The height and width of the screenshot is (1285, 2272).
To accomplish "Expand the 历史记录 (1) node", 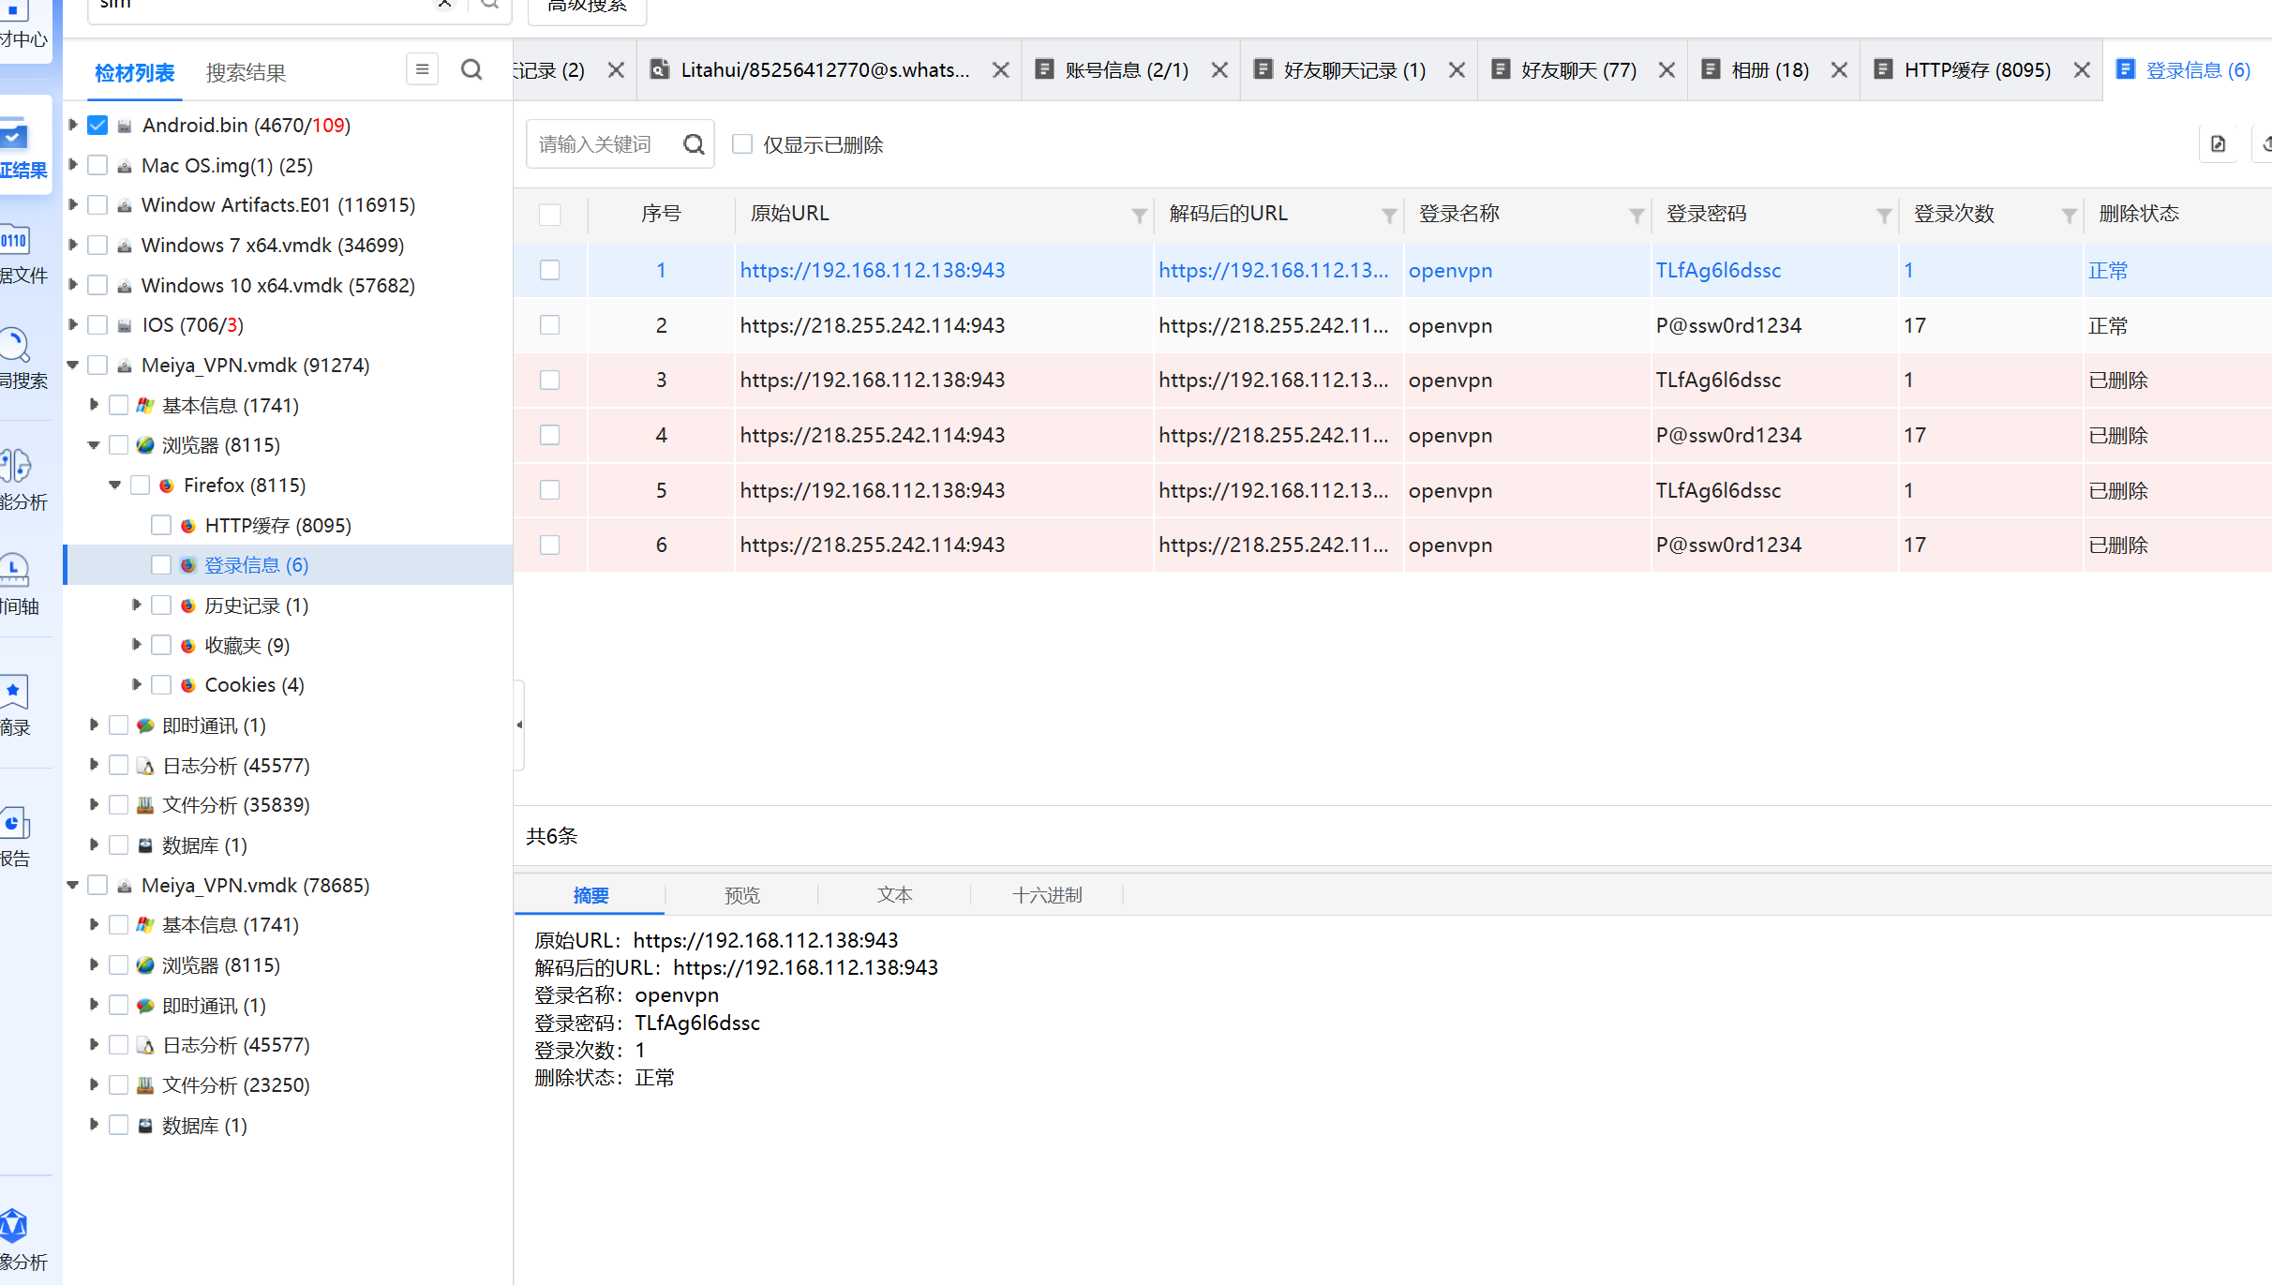I will click(137, 605).
